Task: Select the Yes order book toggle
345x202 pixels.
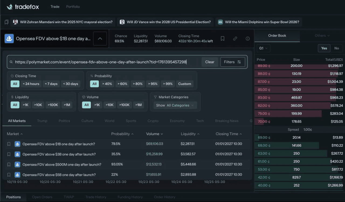Action: coord(324,48)
